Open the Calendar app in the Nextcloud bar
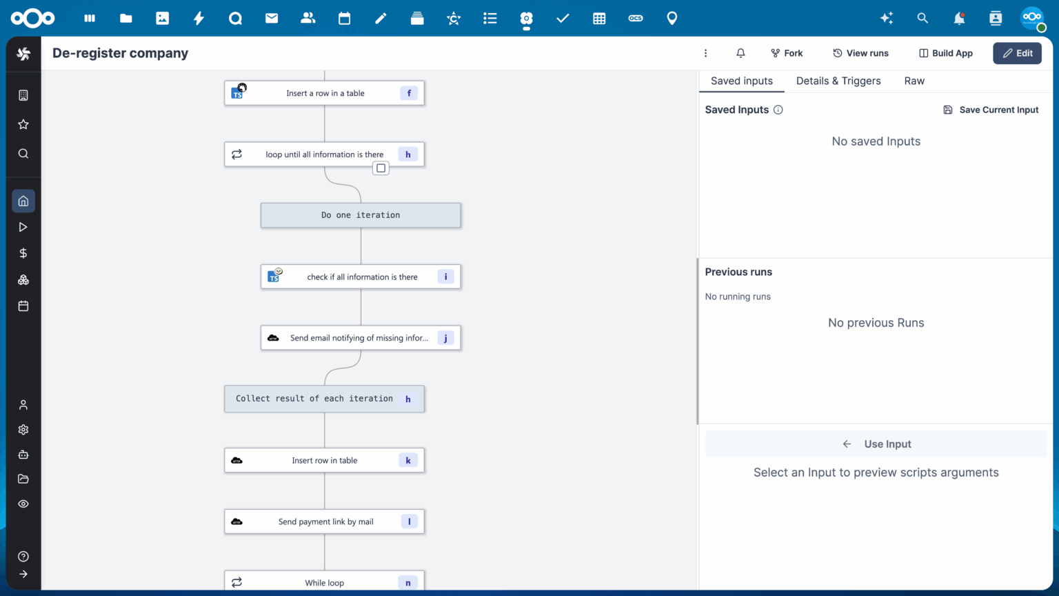Image resolution: width=1059 pixels, height=596 pixels. pos(344,18)
